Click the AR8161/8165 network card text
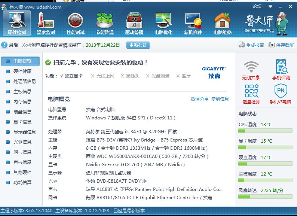297x216 pixels. click(x=149, y=197)
